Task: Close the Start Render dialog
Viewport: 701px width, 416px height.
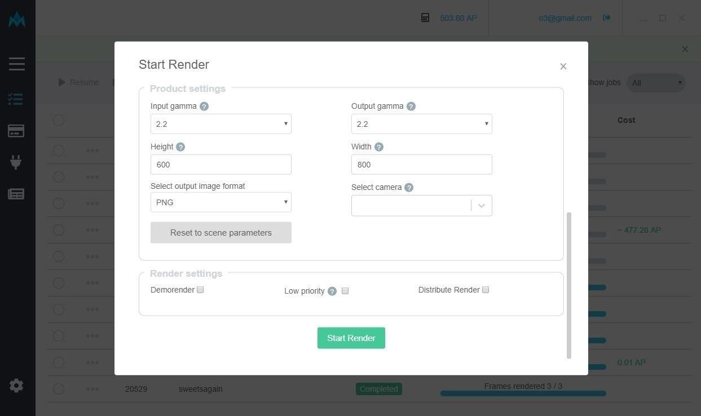Action: tap(563, 67)
